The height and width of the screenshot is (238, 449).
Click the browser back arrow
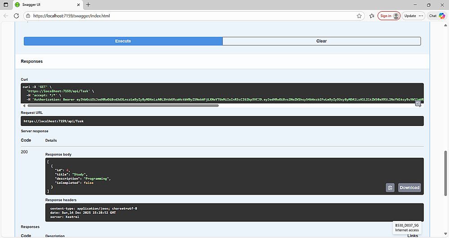(6, 16)
